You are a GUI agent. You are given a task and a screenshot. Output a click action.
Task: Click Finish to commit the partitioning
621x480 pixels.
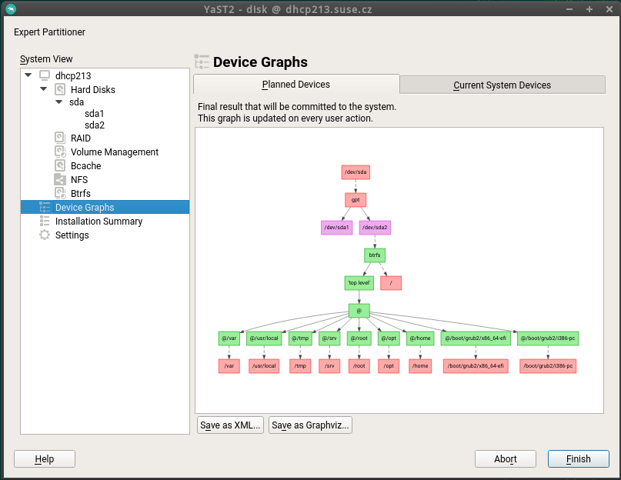578,459
